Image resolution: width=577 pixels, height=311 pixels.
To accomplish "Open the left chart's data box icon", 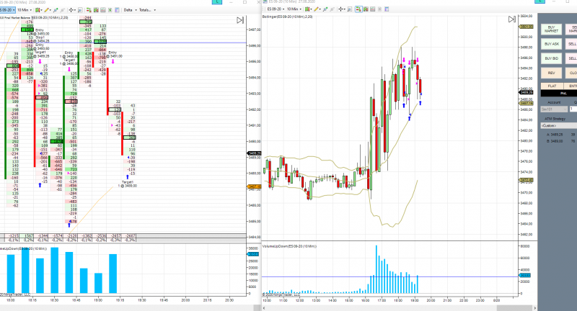I will coord(96,10).
